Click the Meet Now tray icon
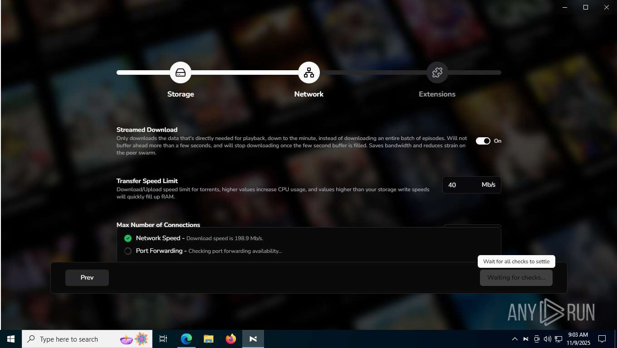The image size is (617, 348). pyautogui.click(x=537, y=339)
